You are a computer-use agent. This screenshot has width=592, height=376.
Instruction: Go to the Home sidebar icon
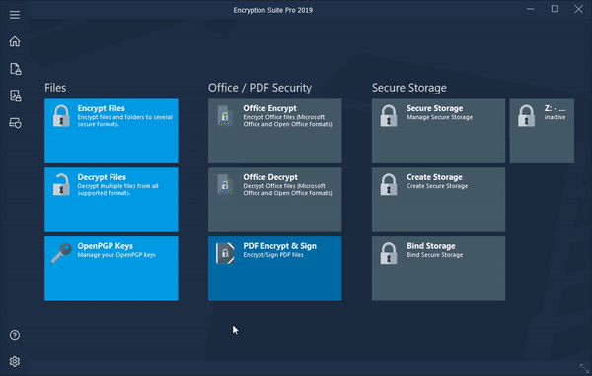15,41
